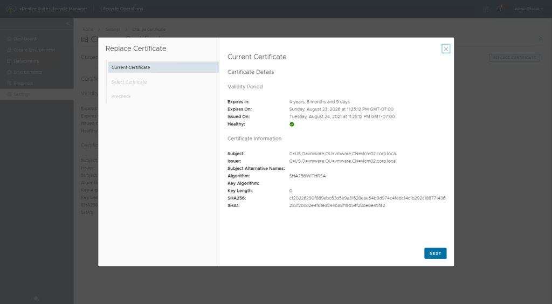Click the Requests sidebar icon
Screen dimensions: 552x304
click(8, 83)
